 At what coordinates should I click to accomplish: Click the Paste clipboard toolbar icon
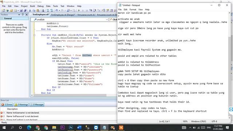38,11
